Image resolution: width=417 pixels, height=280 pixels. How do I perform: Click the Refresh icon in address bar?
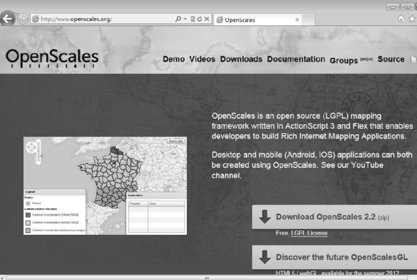tap(200, 20)
